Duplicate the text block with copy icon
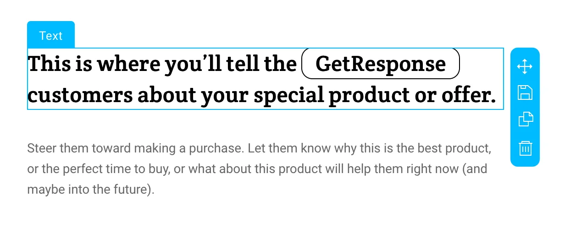587x228 pixels. click(x=526, y=119)
